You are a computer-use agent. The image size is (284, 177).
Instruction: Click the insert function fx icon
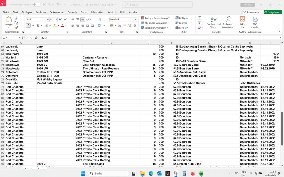point(36,37)
